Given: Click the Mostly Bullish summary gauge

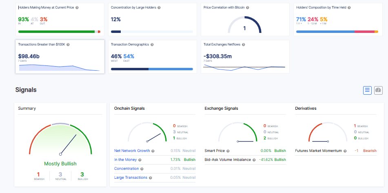Looking at the screenshot, I should 60,140.
